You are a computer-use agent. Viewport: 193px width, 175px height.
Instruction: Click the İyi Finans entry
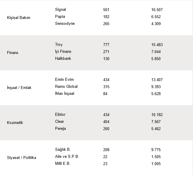click(x=63, y=52)
